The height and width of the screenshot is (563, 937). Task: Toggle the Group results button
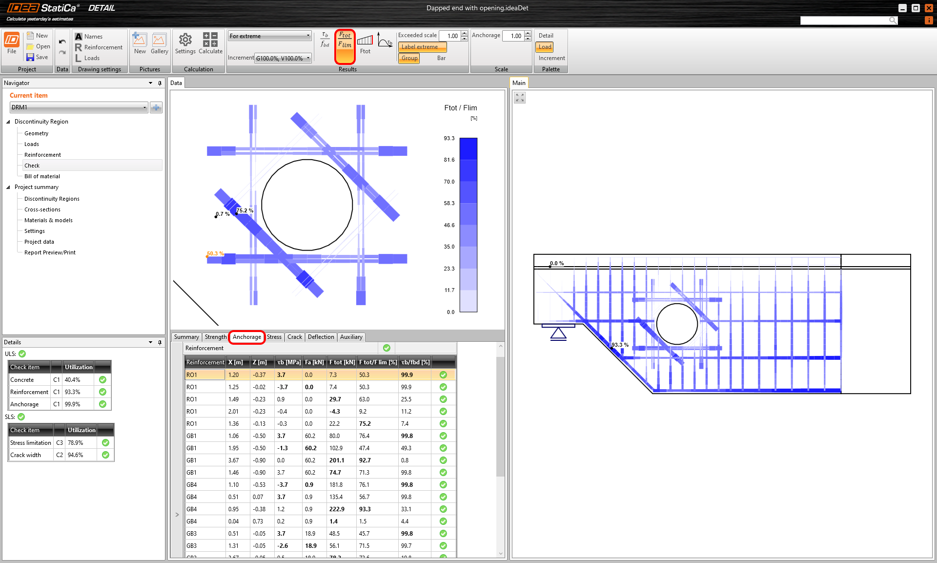tap(409, 58)
